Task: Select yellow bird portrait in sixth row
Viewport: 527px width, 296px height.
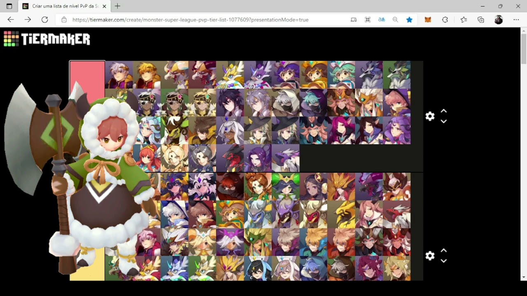Action: tap(341, 214)
